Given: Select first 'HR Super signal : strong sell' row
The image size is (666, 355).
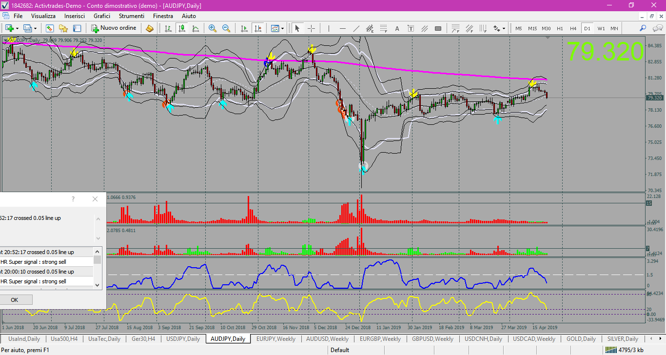Looking at the screenshot, I should (47, 262).
